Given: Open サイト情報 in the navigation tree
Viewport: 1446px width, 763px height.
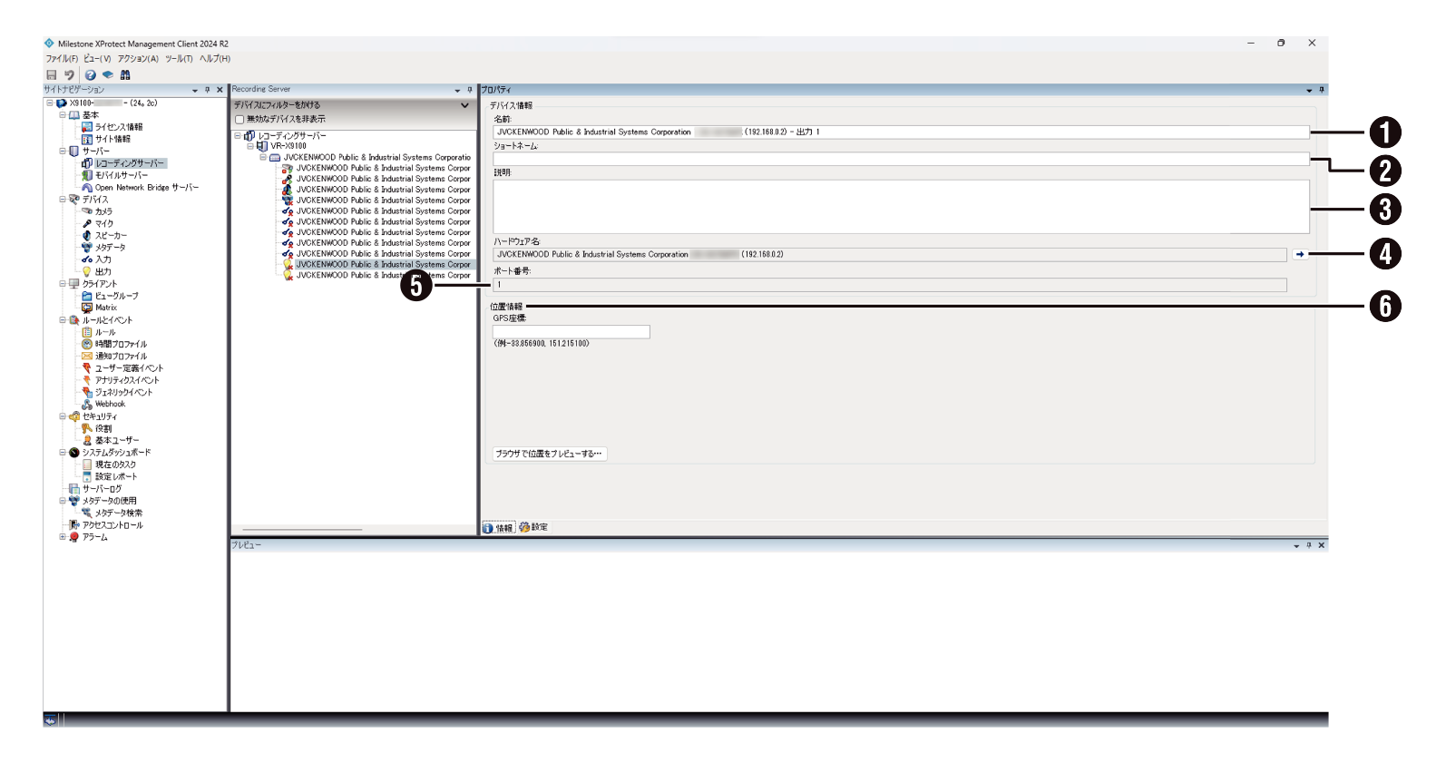Looking at the screenshot, I should coord(112,139).
